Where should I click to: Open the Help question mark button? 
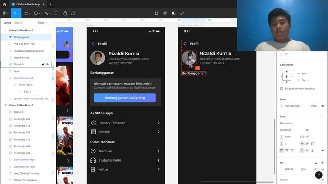click(319, 175)
